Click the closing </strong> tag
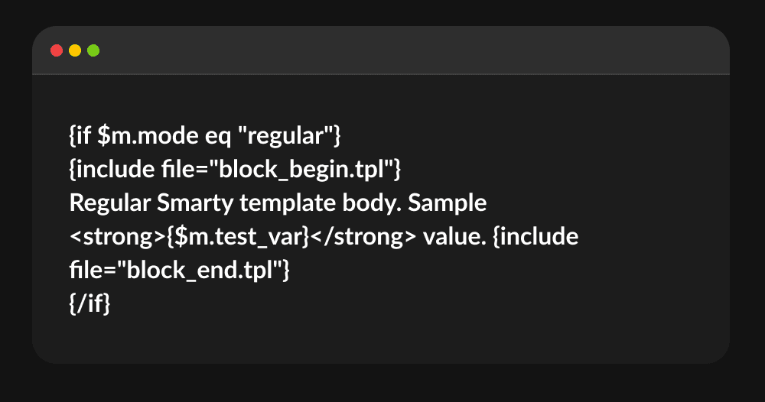Image resolution: width=765 pixels, height=402 pixels. [x=363, y=237]
